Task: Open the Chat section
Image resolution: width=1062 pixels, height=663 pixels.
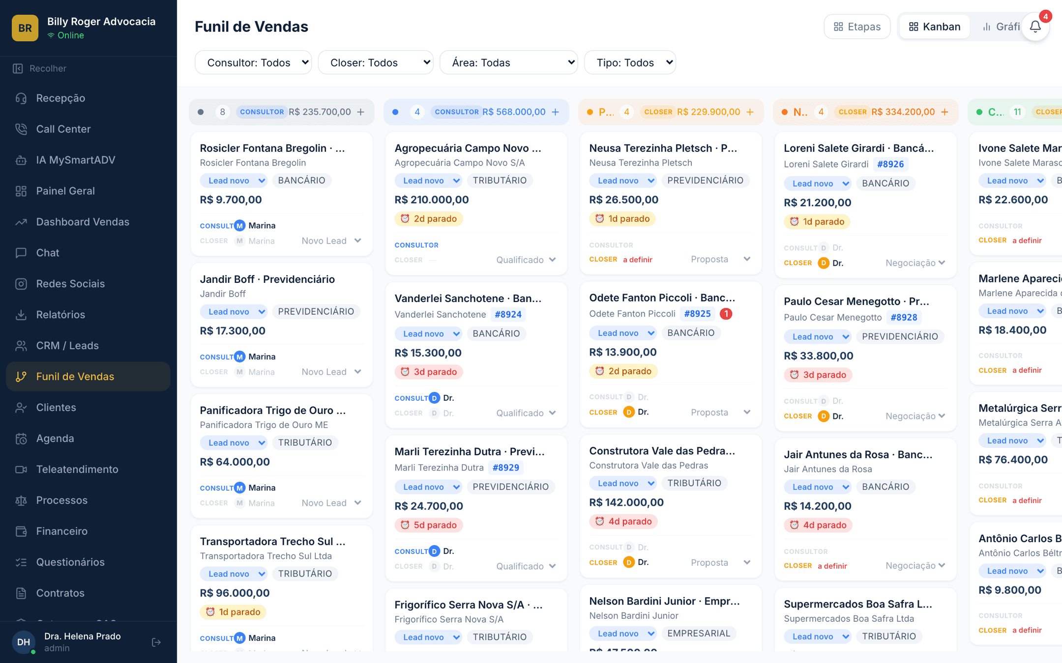Action: (x=88, y=253)
